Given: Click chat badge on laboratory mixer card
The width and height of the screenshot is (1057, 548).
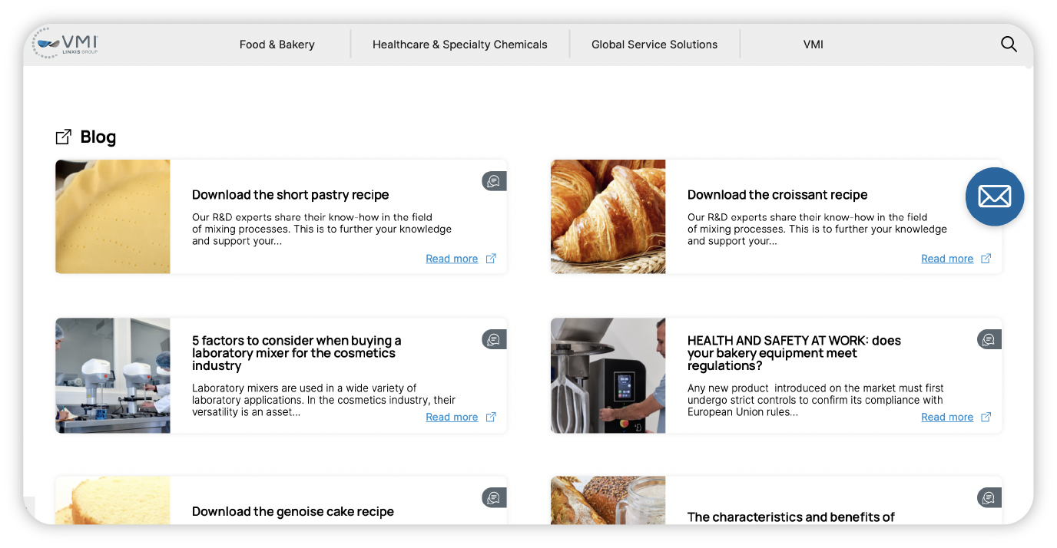Looking at the screenshot, I should [x=494, y=339].
